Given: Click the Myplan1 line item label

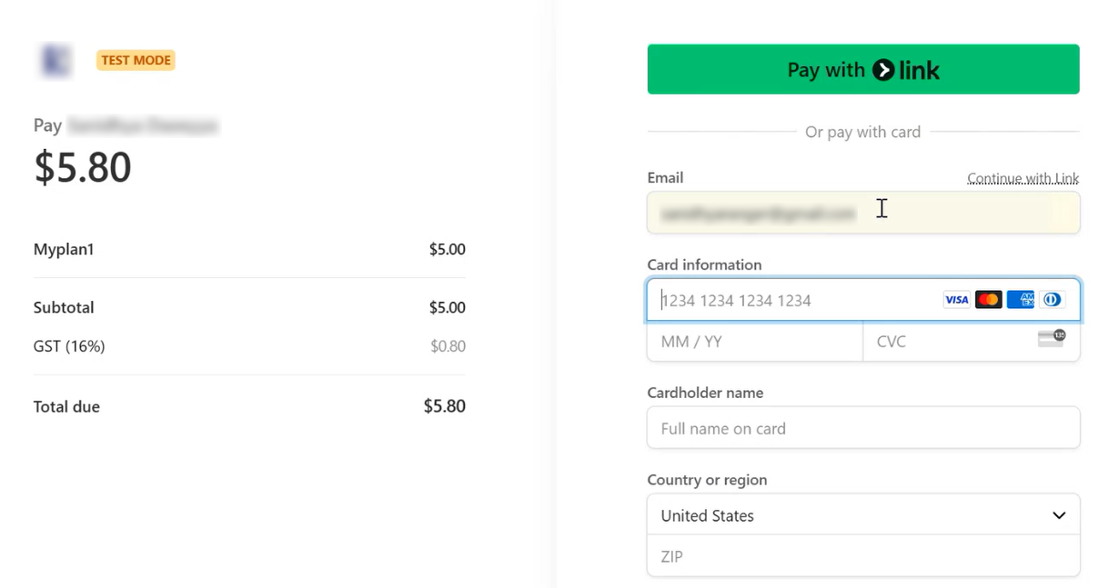Looking at the screenshot, I should pyautogui.click(x=64, y=249).
